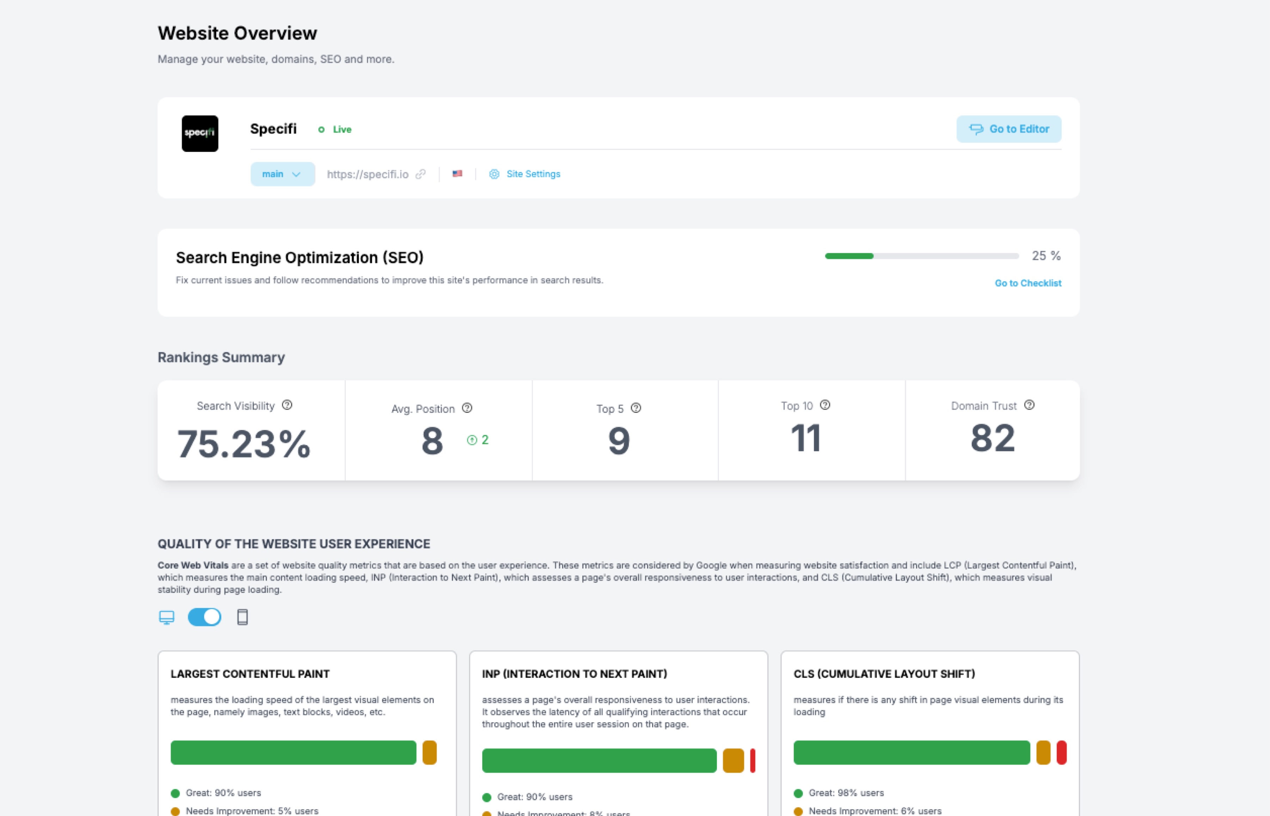The height and width of the screenshot is (816, 1270).
Task: Click the link icon beside specifi.io URL
Action: coord(421,174)
